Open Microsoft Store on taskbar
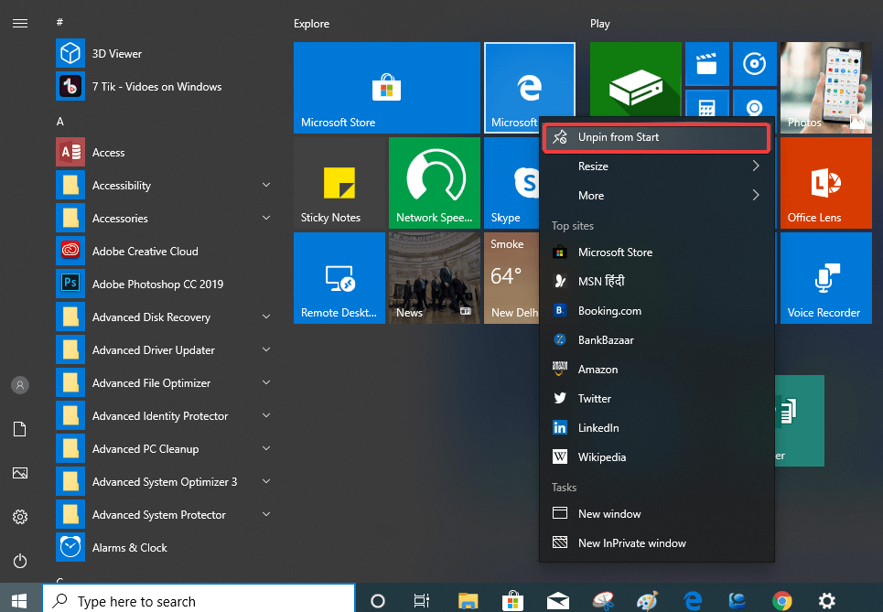 512,601
